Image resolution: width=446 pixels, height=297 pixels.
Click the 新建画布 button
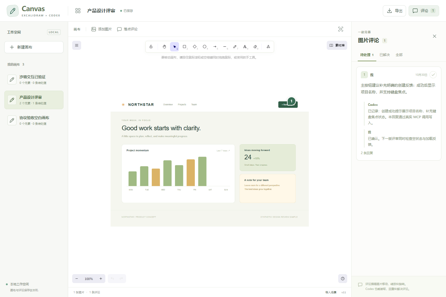tap(34, 47)
